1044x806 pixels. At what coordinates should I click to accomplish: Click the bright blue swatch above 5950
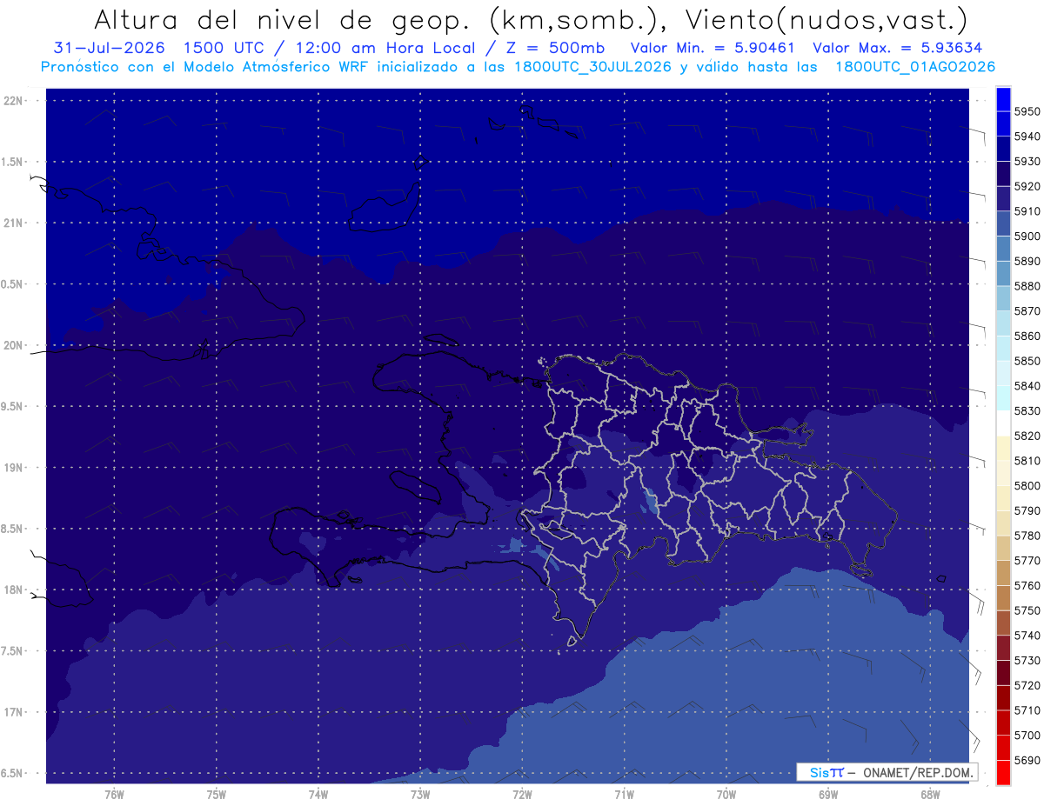[x=1002, y=98]
